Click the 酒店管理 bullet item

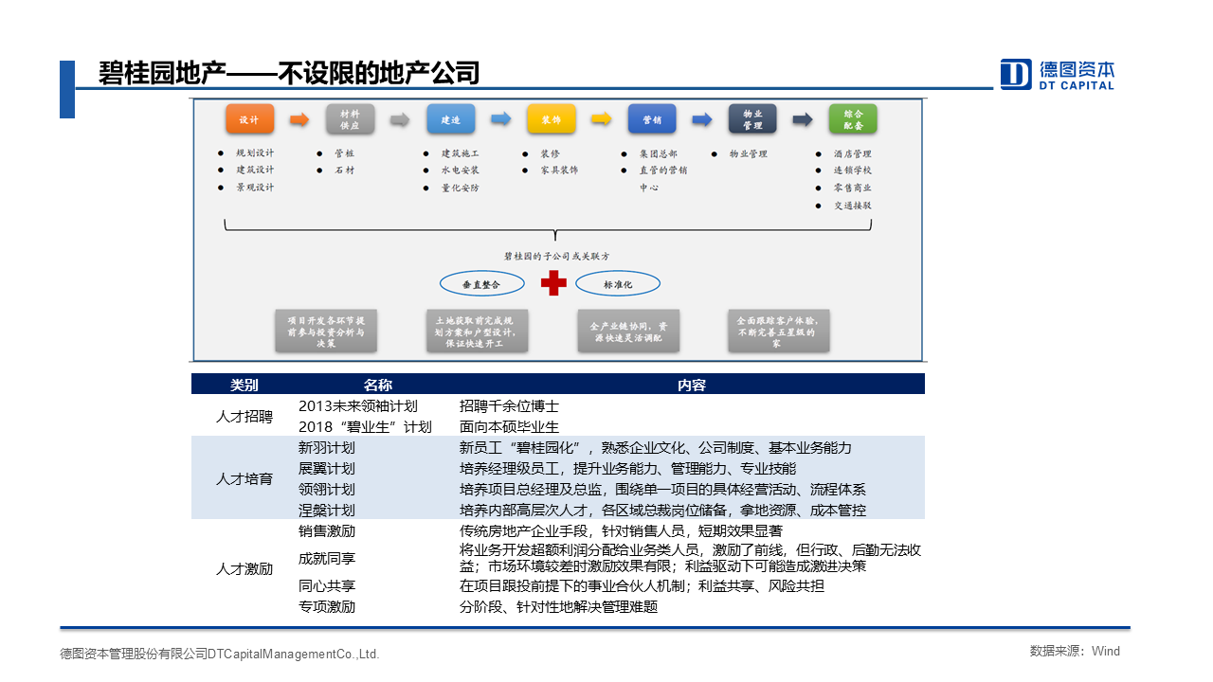pyautogui.click(x=853, y=153)
